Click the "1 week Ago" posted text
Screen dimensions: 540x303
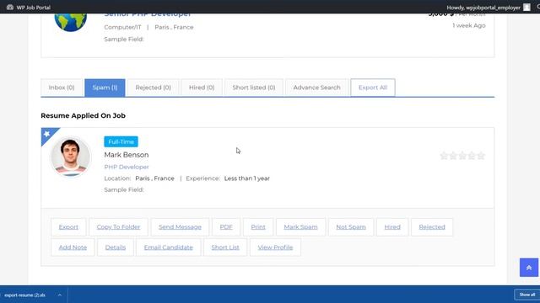(469, 25)
